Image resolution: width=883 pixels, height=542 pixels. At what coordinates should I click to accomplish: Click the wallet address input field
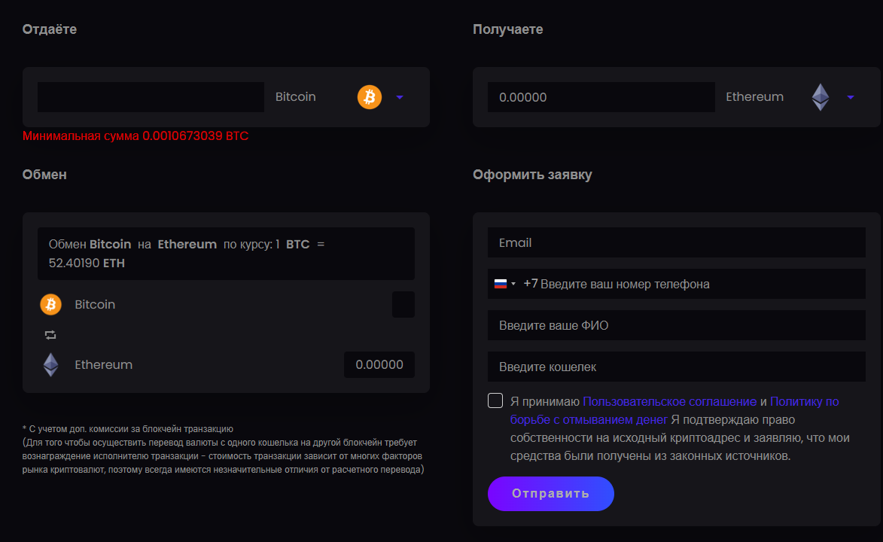point(676,367)
